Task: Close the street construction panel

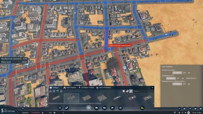Action: pyautogui.click(x=153, y=88)
